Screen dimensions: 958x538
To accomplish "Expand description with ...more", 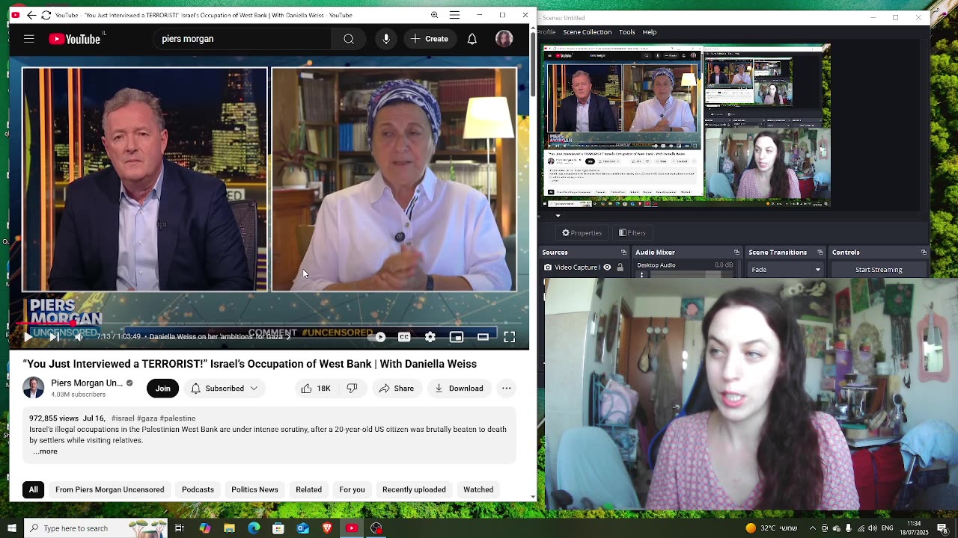I will [x=45, y=451].
